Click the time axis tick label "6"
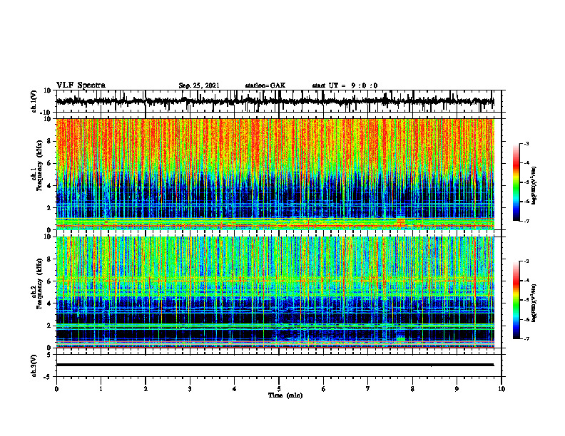The image size is (565, 436). (x=324, y=389)
